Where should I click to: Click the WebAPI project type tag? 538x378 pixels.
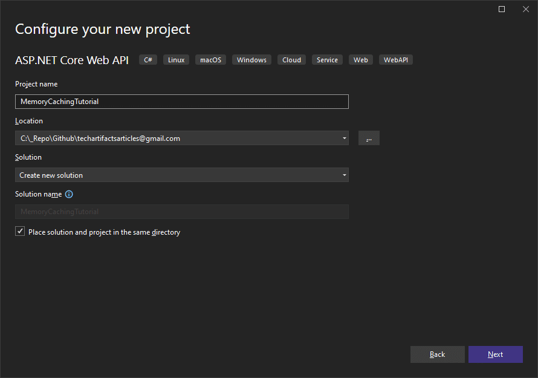tap(395, 60)
